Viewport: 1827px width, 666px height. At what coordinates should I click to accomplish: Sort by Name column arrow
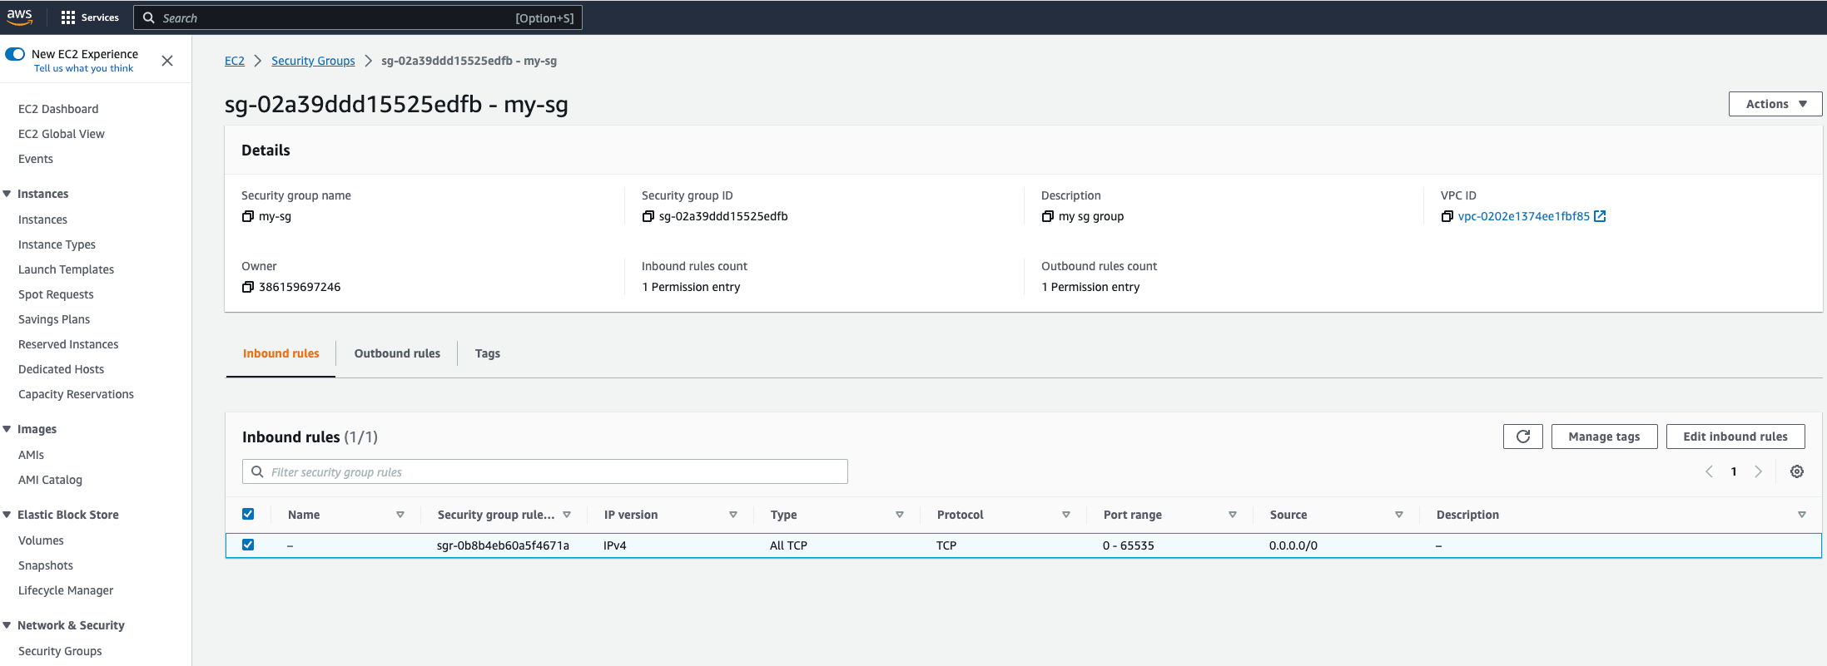coord(400,515)
